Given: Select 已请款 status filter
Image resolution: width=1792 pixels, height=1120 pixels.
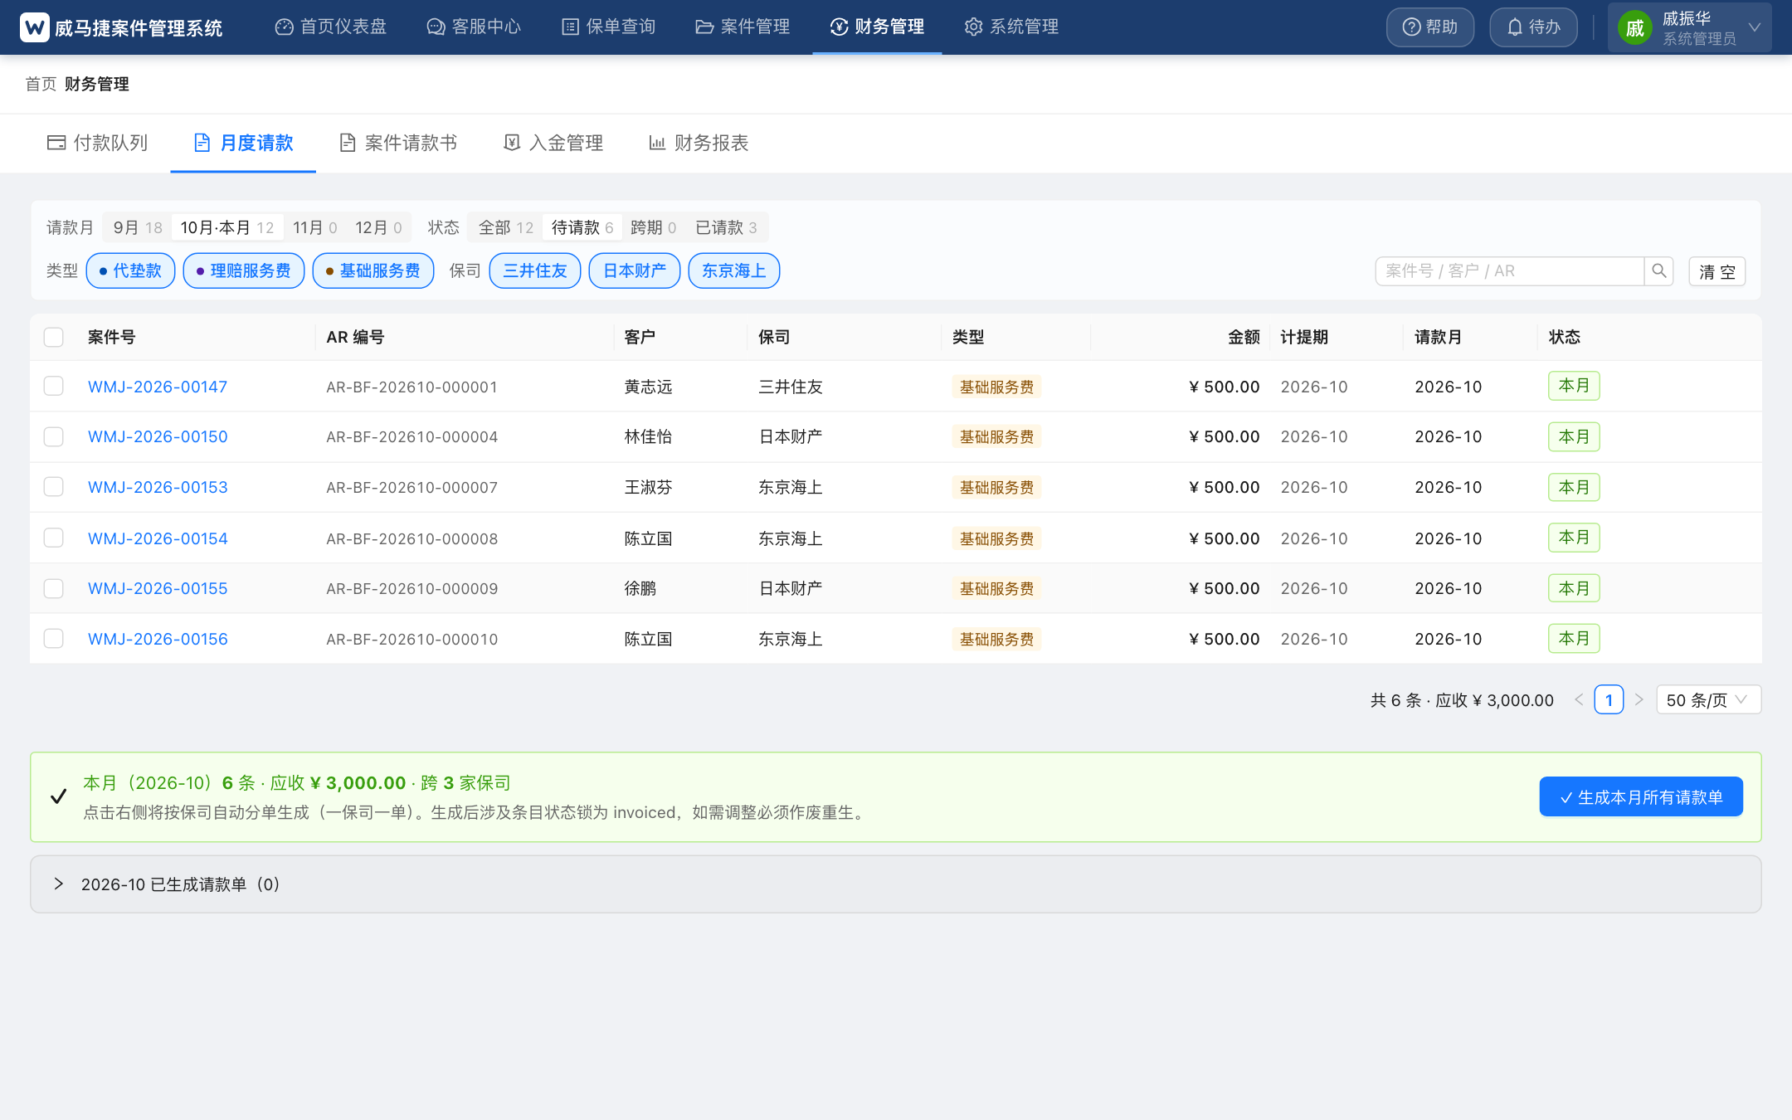Looking at the screenshot, I should click(726, 227).
